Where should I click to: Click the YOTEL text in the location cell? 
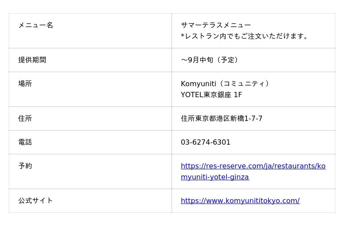coord(192,95)
